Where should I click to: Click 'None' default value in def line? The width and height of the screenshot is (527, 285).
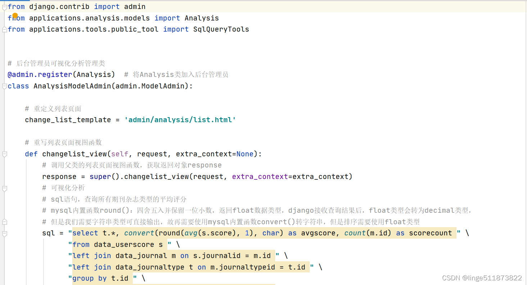click(x=245, y=154)
